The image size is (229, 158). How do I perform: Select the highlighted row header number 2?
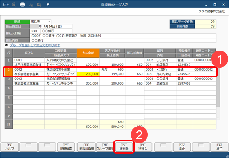click(x=9, y=72)
